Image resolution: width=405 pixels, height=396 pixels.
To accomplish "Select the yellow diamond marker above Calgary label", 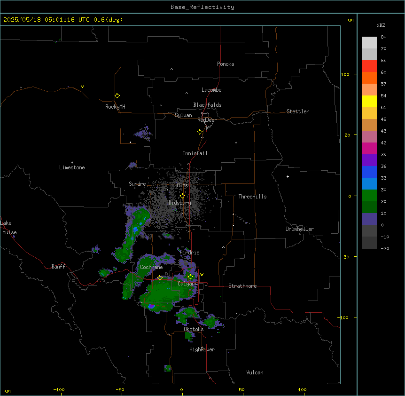I will pyautogui.click(x=190, y=277).
